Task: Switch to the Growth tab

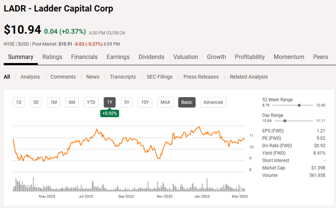Action: 216,57
